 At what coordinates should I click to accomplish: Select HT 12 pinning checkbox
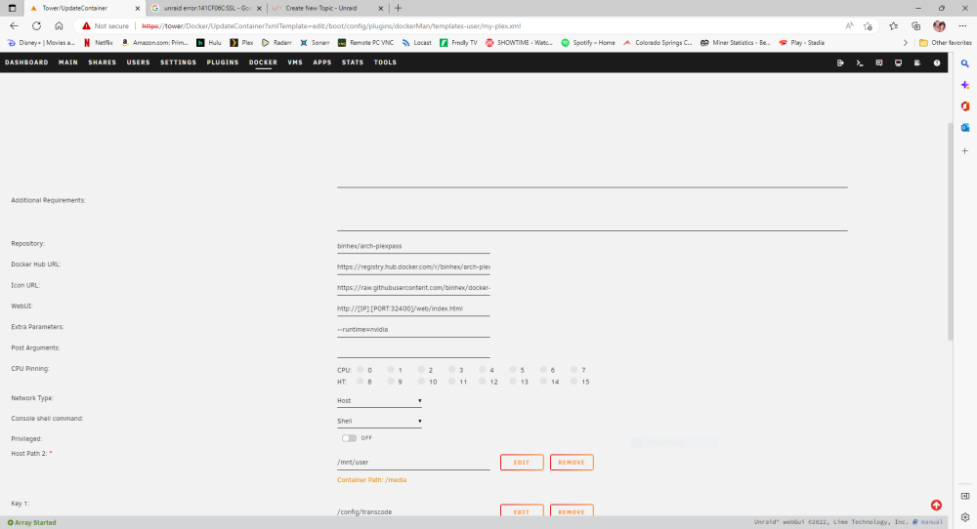483,382
